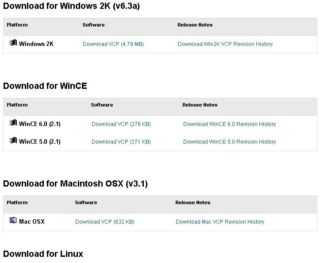This screenshot has height=263, width=320.
Task: Click the WinCE 5.0 Windows flag icon
Action: click(13, 141)
